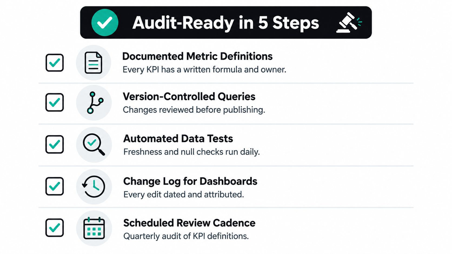Click "Every KPI has a written formula and owner."
This screenshot has width=452, height=254.
coord(204,69)
